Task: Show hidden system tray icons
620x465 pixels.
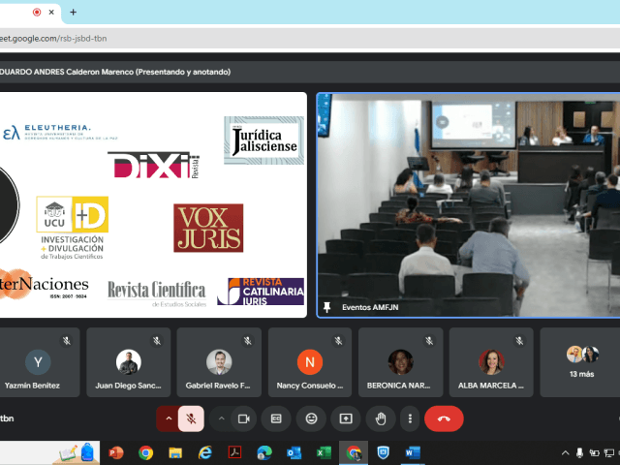Action: click(x=566, y=453)
